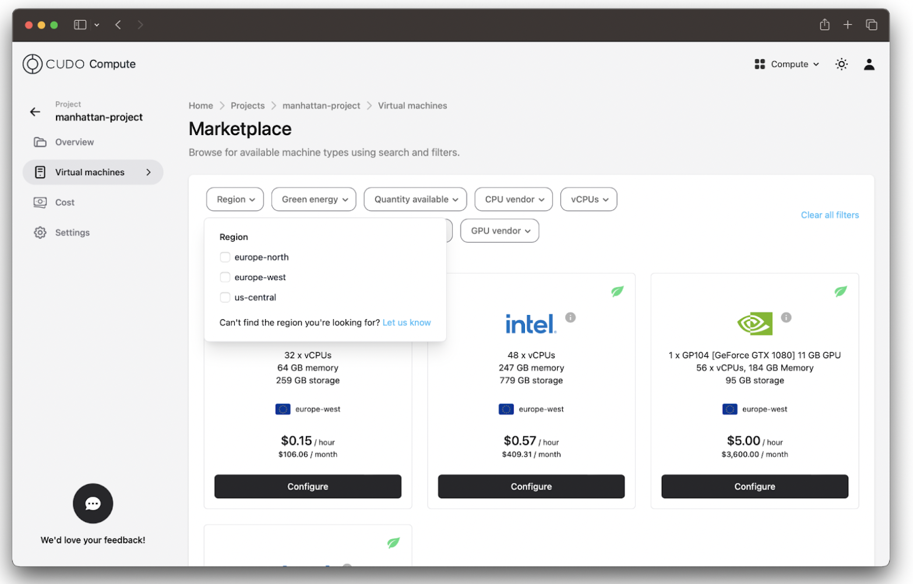Check the us-central region checkbox
The width and height of the screenshot is (913, 584).
[x=225, y=298]
